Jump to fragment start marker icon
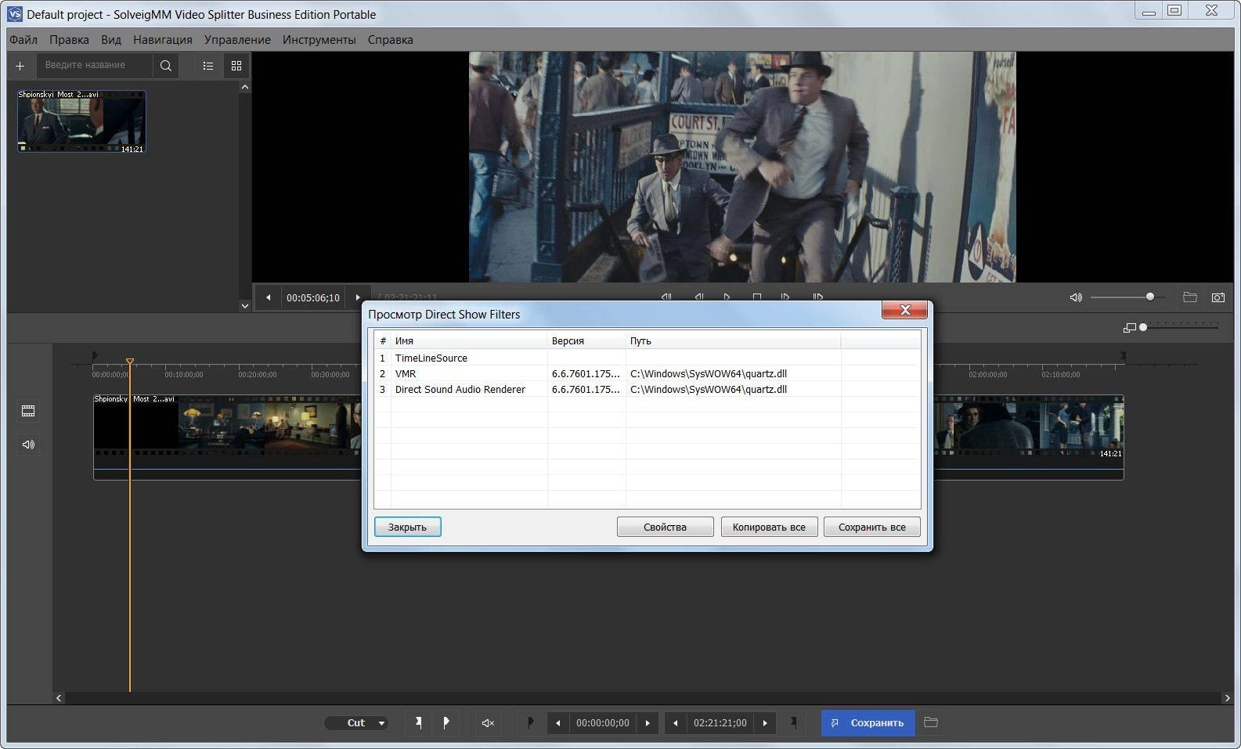 (531, 722)
